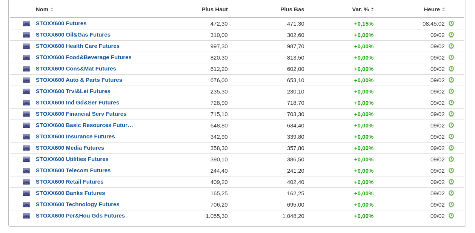Open STOXX600 Telecom Futures link
This screenshot has width=475, height=233.
tap(73, 170)
